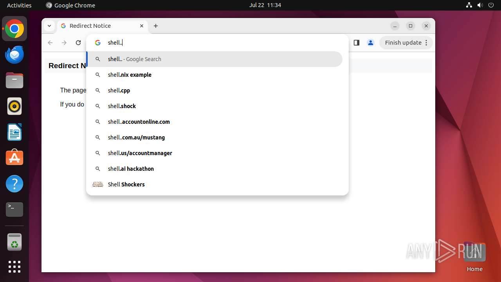Click the Chrome back arrow
Image resolution: width=501 pixels, height=282 pixels.
50,43
